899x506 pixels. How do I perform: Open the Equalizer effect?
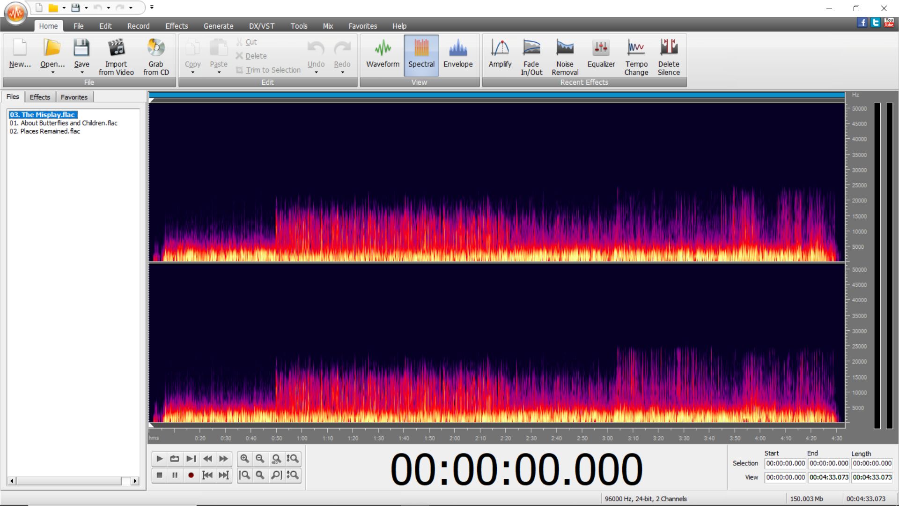click(601, 55)
